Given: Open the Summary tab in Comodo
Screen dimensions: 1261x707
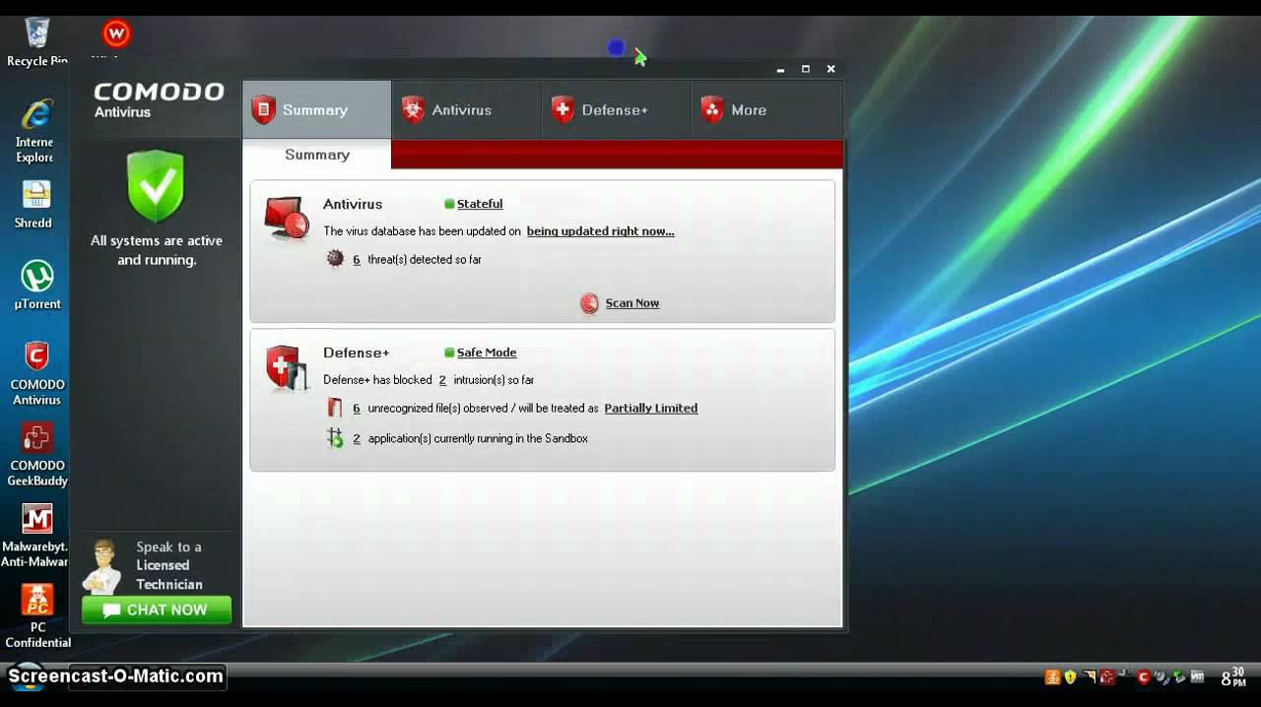Looking at the screenshot, I should coord(316,109).
